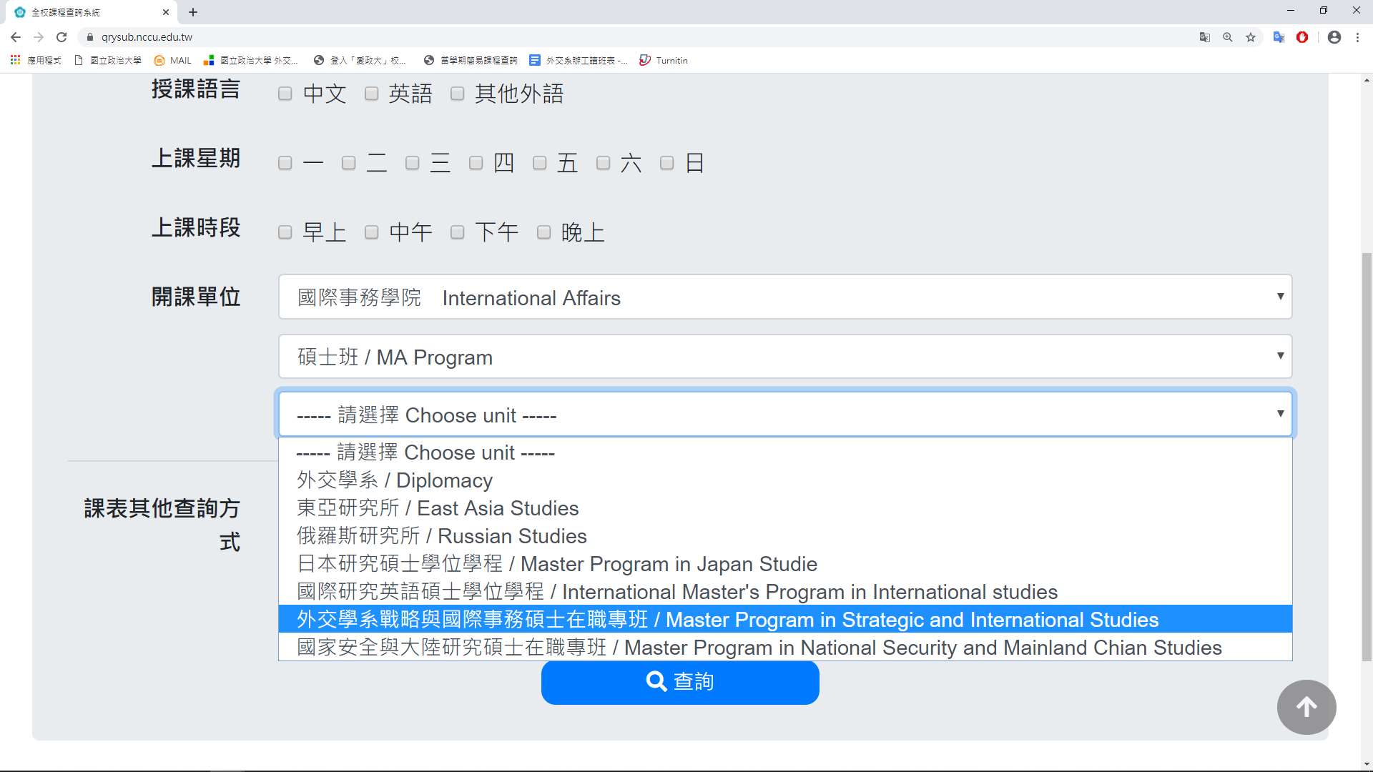Expand the International Affairs college dropdown
The height and width of the screenshot is (772, 1373).
[x=784, y=297]
